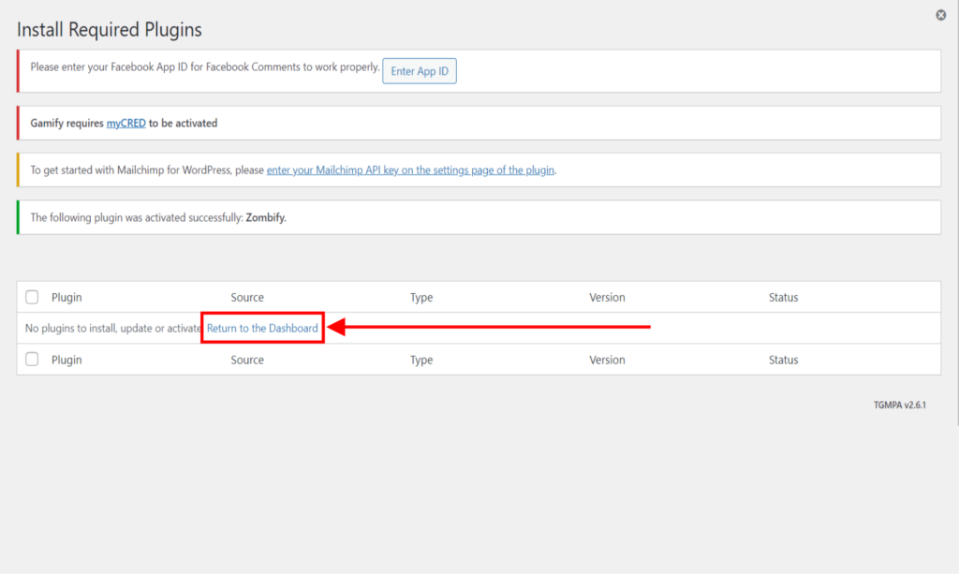Select the Type column label in footer row
The height and width of the screenshot is (574, 959).
[421, 360]
